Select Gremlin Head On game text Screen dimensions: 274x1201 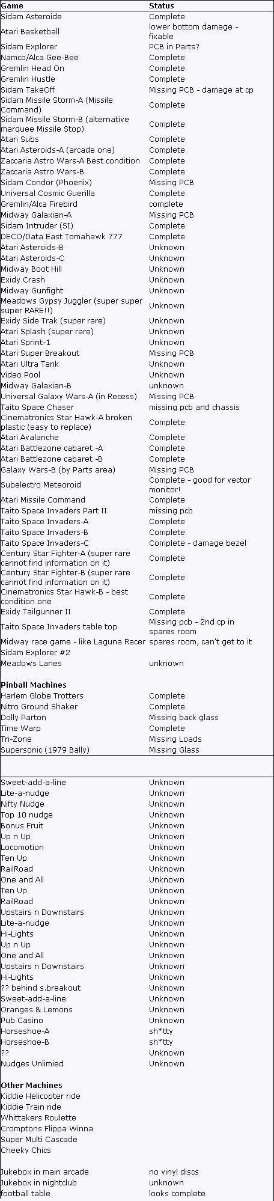point(32,68)
